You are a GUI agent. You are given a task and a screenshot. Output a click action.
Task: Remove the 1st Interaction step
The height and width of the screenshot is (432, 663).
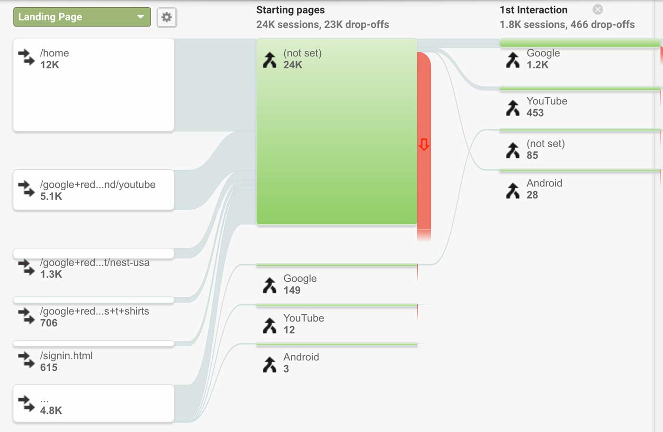pos(598,9)
